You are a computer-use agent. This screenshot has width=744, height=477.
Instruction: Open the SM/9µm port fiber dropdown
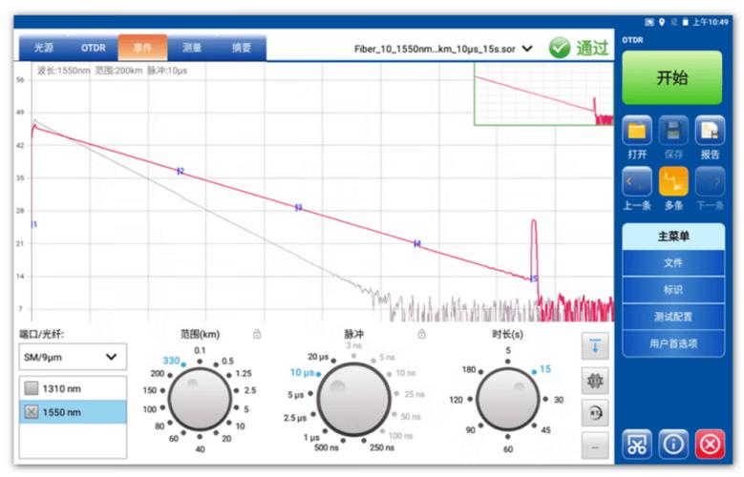[x=74, y=357]
